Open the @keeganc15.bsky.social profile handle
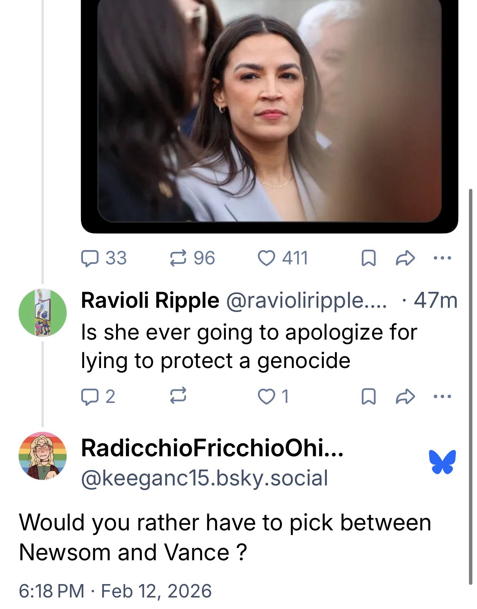This screenshot has height=609, width=477. click(x=204, y=478)
